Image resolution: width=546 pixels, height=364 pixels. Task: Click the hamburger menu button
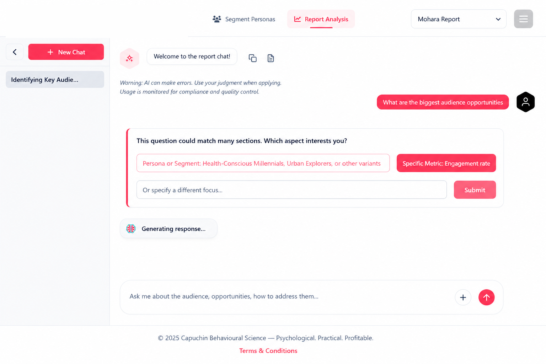[523, 19]
